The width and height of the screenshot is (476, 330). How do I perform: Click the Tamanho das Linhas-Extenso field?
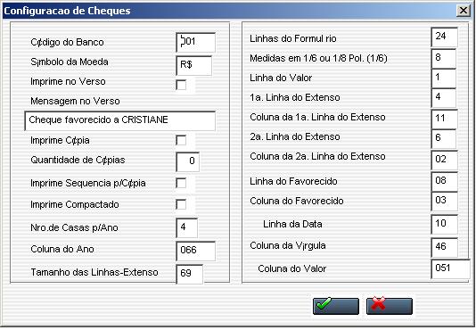[190, 274]
